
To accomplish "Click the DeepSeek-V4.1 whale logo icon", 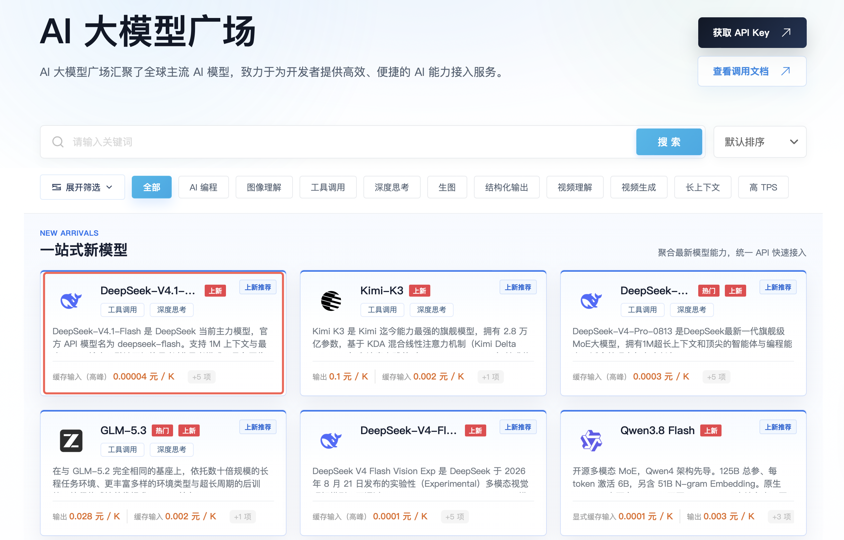I will coord(71,301).
